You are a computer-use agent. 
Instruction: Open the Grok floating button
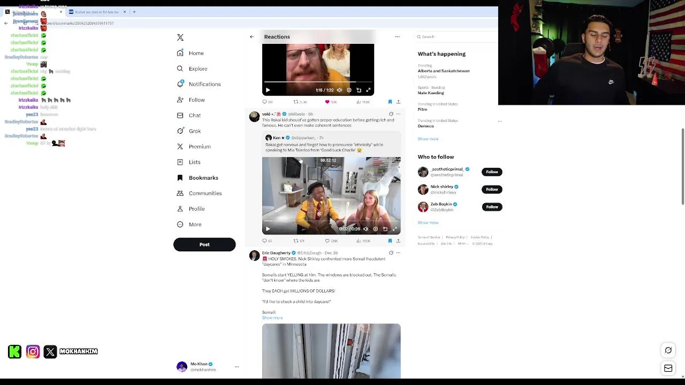click(668, 351)
